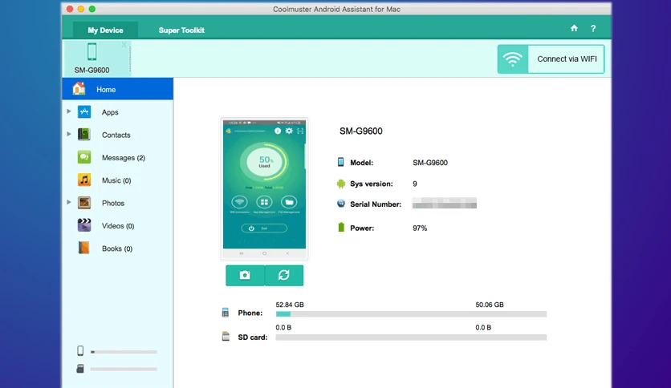
Task: Click the sidebar SD card mini bar
Action: 124,369
